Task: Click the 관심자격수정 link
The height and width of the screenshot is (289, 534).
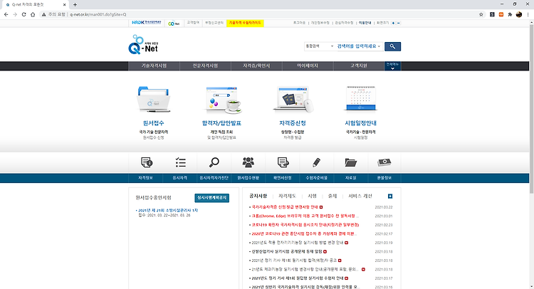Action: [345, 23]
